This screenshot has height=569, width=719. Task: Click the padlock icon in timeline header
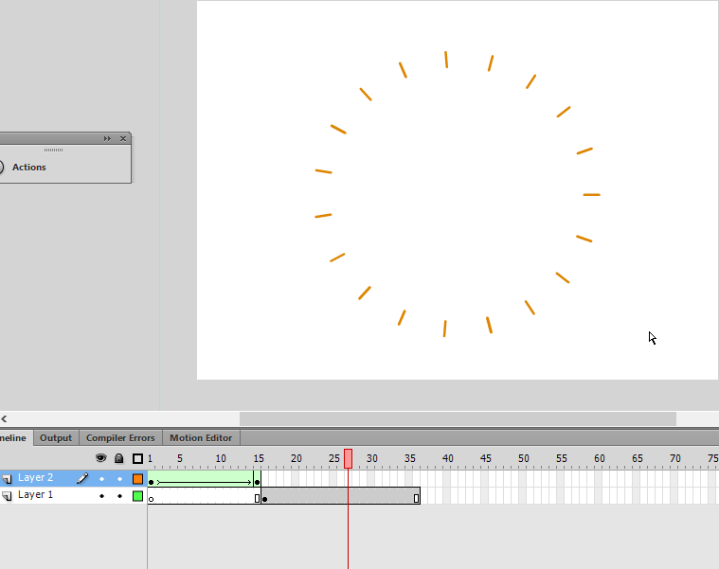(x=118, y=458)
